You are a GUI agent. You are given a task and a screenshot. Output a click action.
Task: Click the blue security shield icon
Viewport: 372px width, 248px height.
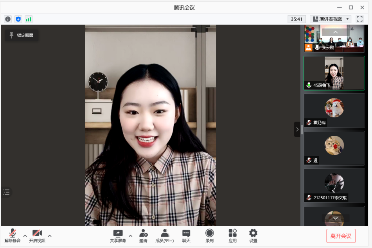18,19
